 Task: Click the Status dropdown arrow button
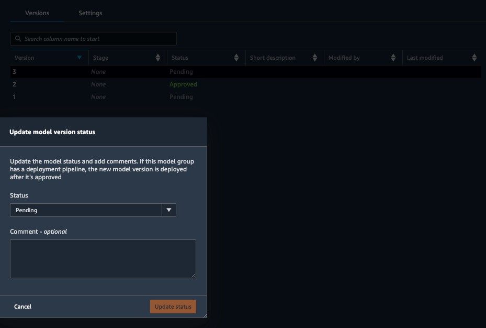click(169, 210)
